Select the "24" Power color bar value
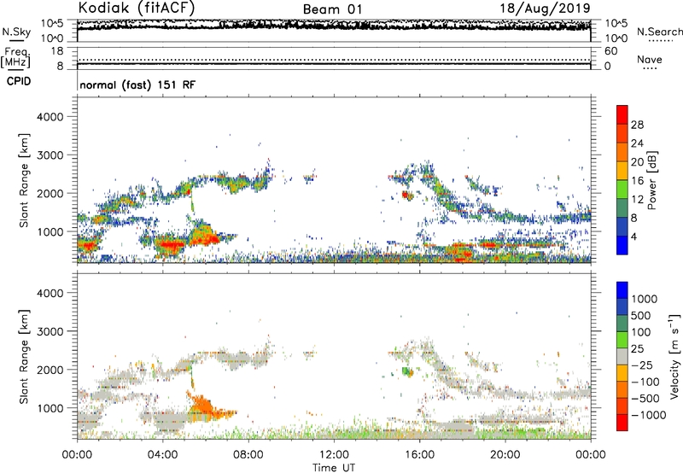 637,143
